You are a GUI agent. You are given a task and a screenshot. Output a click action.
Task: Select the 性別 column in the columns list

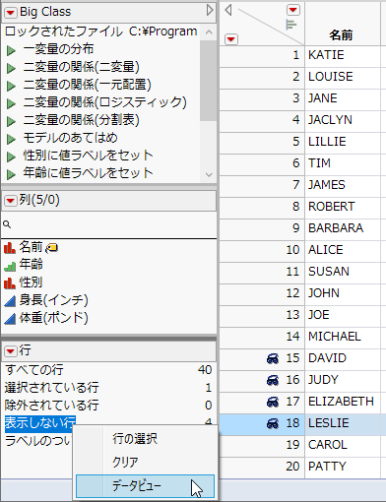tap(31, 282)
